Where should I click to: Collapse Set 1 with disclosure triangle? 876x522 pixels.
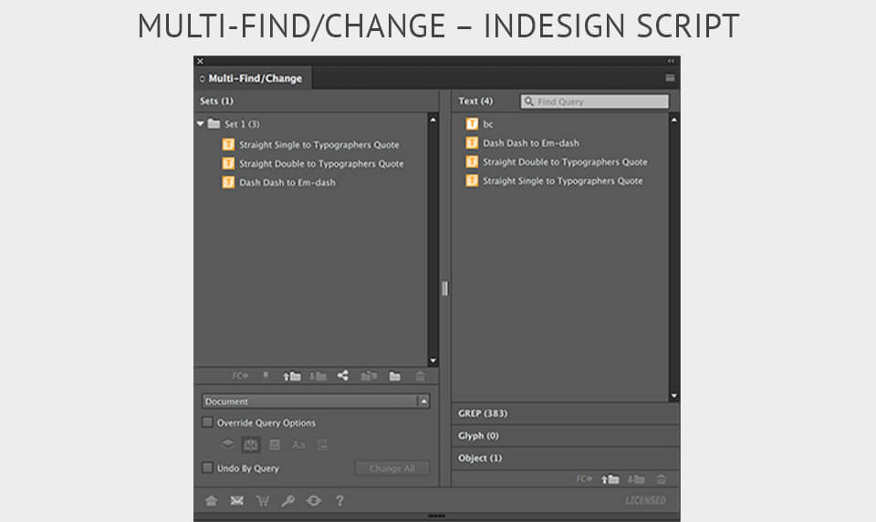(201, 124)
